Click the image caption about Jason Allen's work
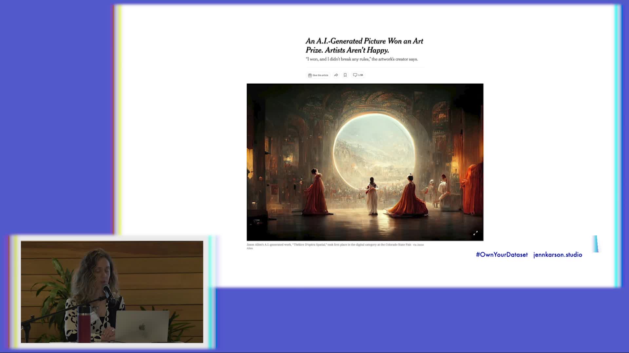This screenshot has width=629, height=353. 335,246
